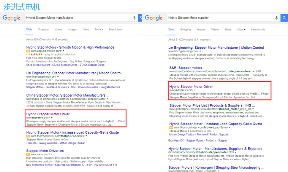The width and height of the screenshot is (288, 172).
Task: Open 'Hybrid Stepper Motor - Increase Load Capacity' right result
Action: [216, 124]
